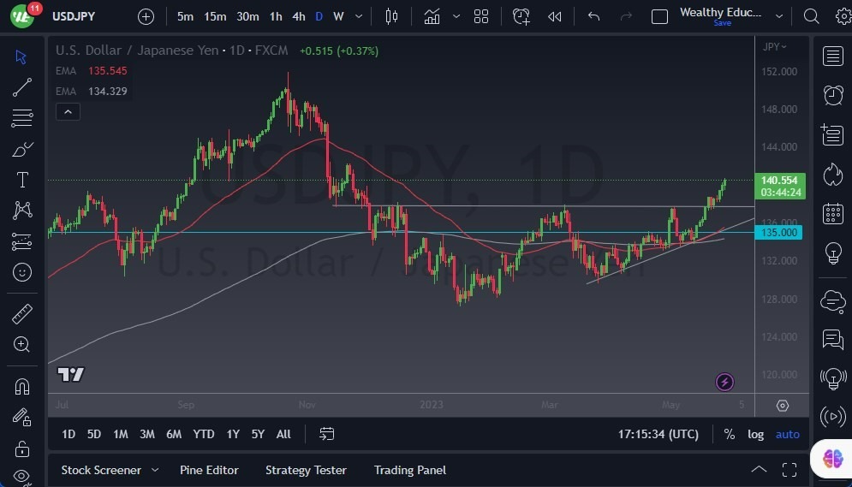This screenshot has width=852, height=487.
Task: Open the Fibonacci retracement tools
Action: [21, 118]
